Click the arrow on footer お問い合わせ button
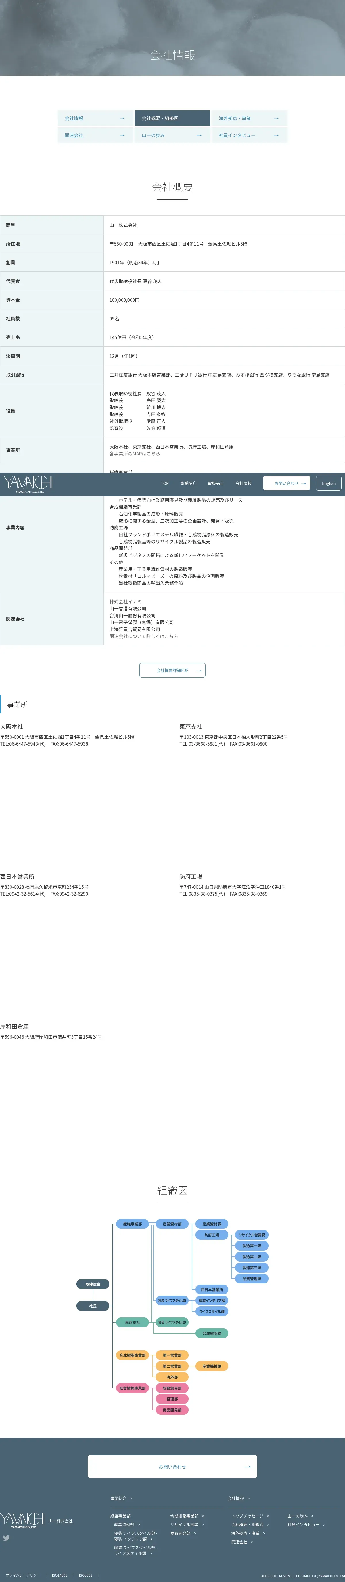 coord(248,1467)
